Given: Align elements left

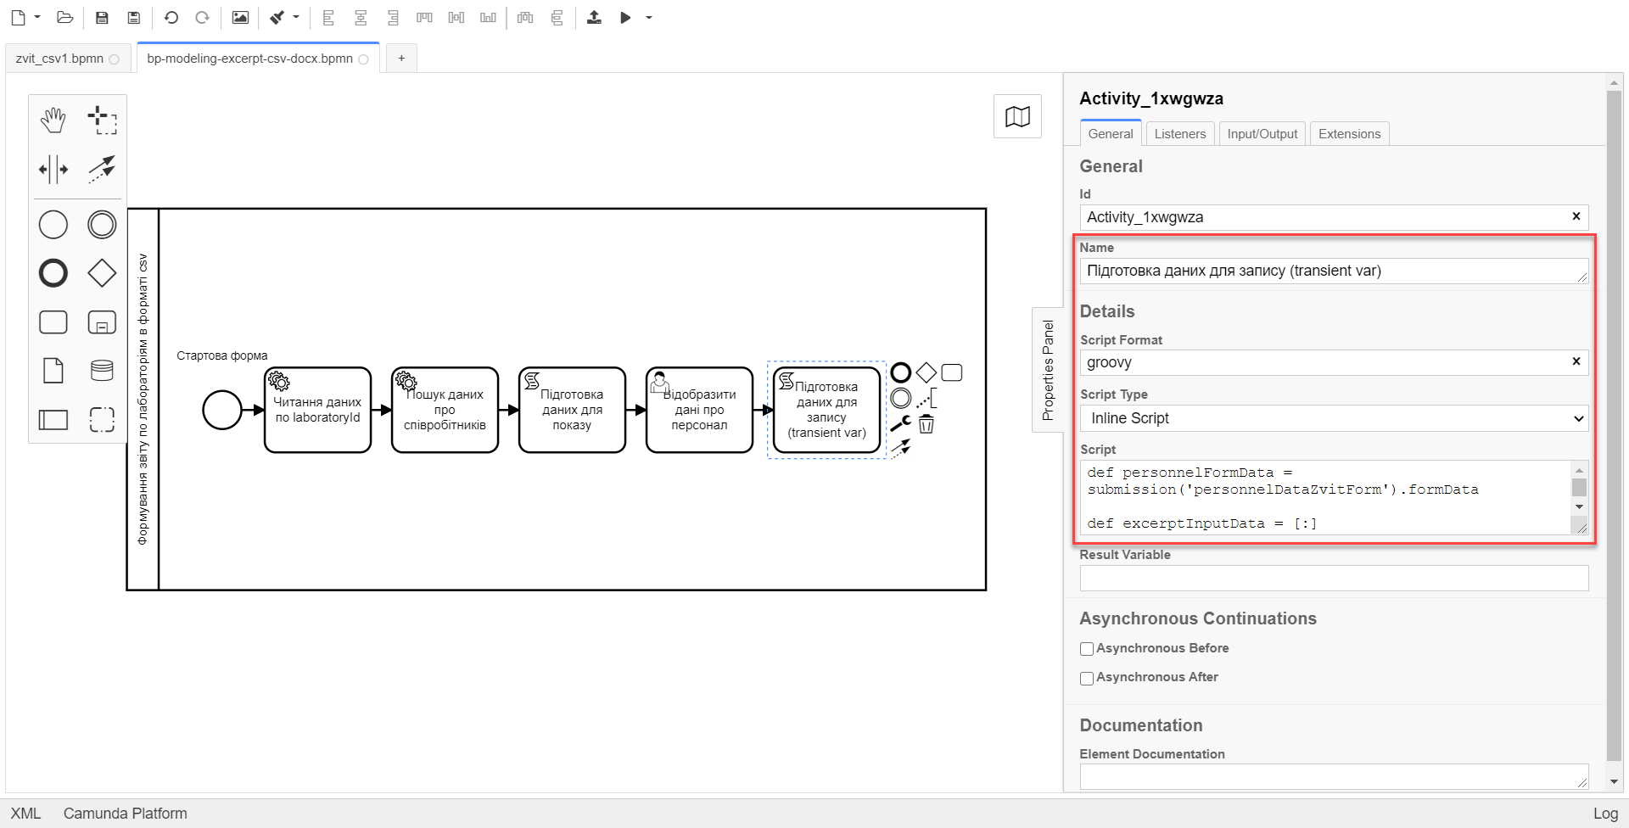Looking at the screenshot, I should click(x=328, y=17).
